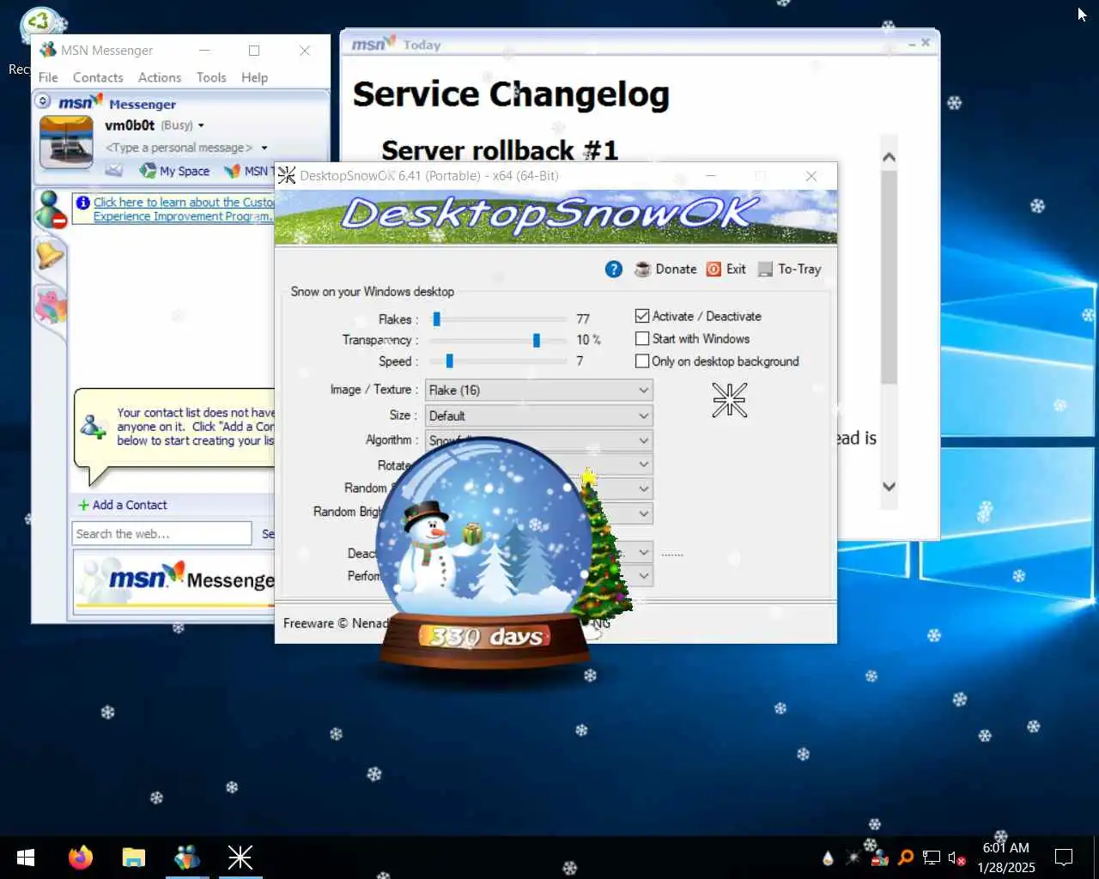Click the MSN butterfly Today icon
The width and height of the screenshot is (1099, 879).
tap(232, 171)
